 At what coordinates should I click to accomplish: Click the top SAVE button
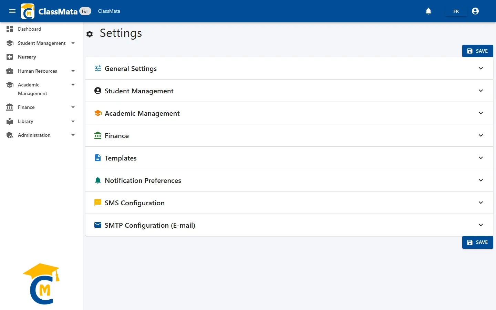tap(477, 51)
